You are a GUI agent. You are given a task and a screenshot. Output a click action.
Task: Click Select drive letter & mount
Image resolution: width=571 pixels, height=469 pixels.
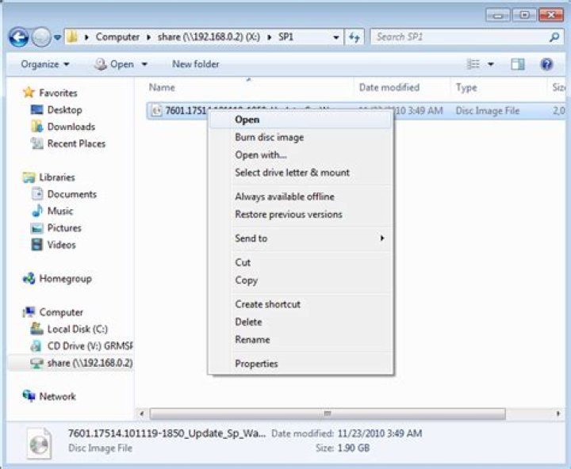coord(292,173)
